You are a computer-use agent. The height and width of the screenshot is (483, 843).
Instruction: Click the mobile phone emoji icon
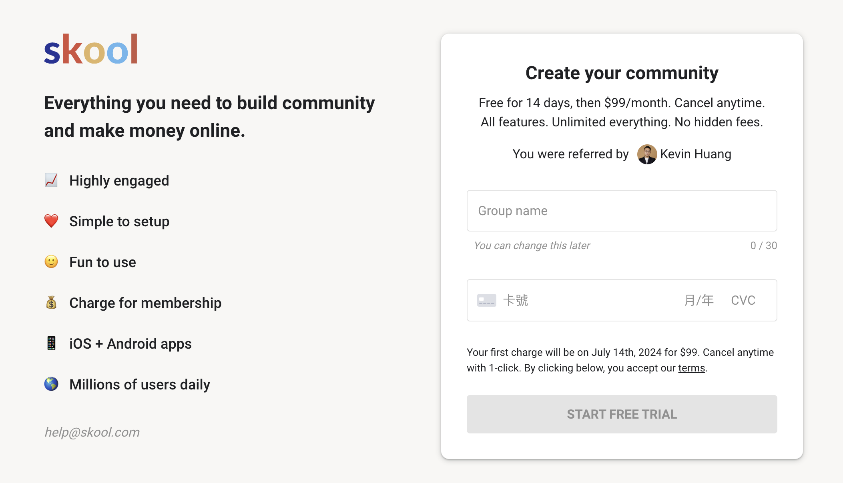point(51,343)
